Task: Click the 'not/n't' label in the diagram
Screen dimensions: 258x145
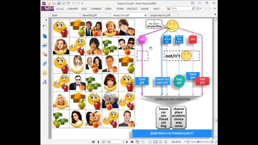Action: pyautogui.click(x=173, y=56)
